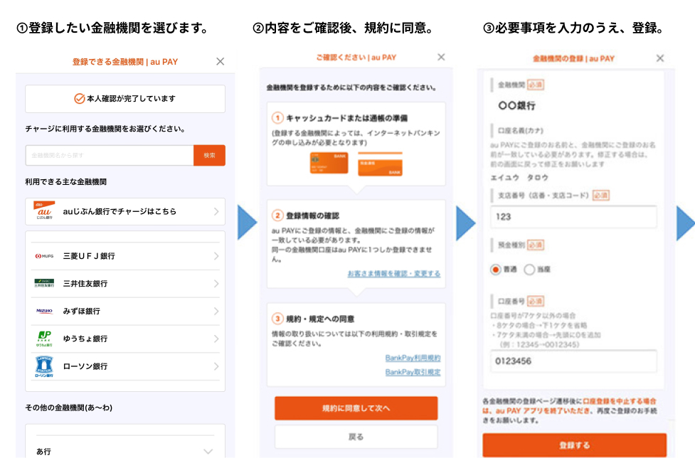Screen dimensions: 695x458
Task: Click the 口座番号 field containing 0123456
Action: pos(573,361)
